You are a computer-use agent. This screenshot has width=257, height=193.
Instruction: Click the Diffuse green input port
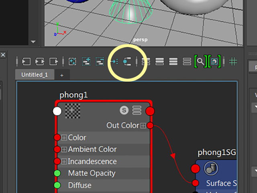pos(57,185)
